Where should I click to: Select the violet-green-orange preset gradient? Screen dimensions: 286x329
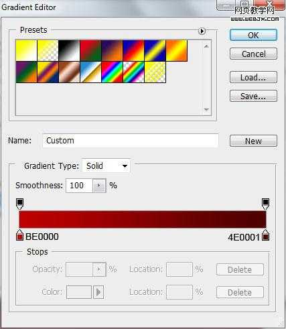pyautogui.click(x=26, y=72)
